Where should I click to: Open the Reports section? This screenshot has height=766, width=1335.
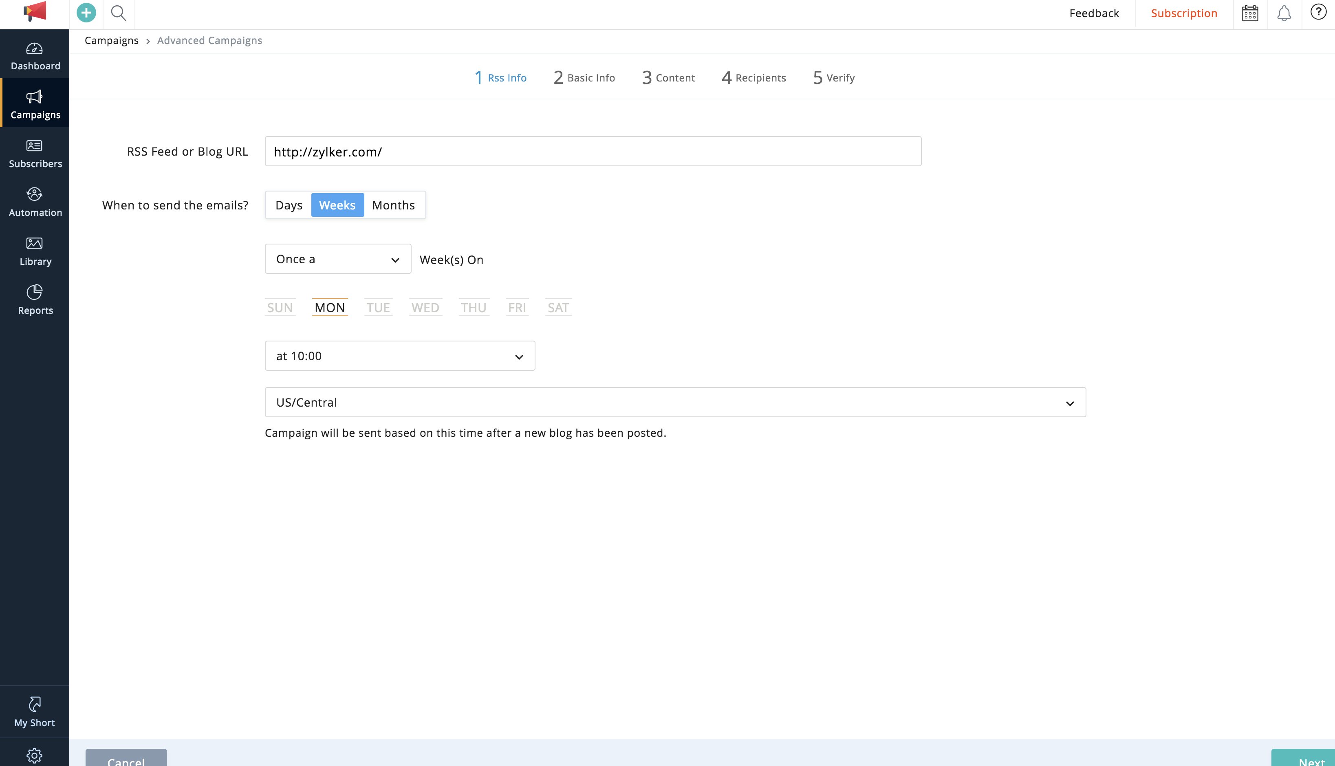(35, 300)
